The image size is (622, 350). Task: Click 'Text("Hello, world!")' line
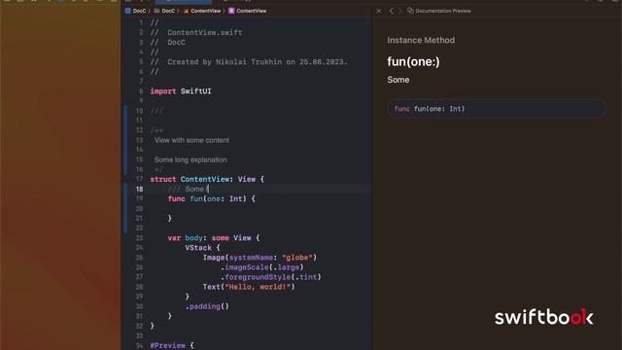[x=249, y=287]
